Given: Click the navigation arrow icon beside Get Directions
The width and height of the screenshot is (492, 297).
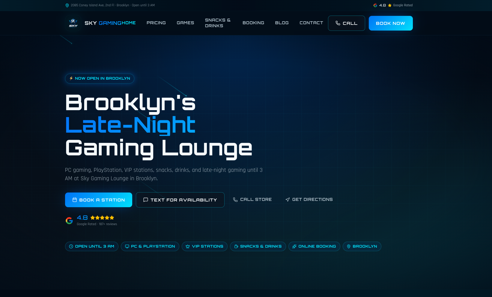Looking at the screenshot, I should click(288, 200).
